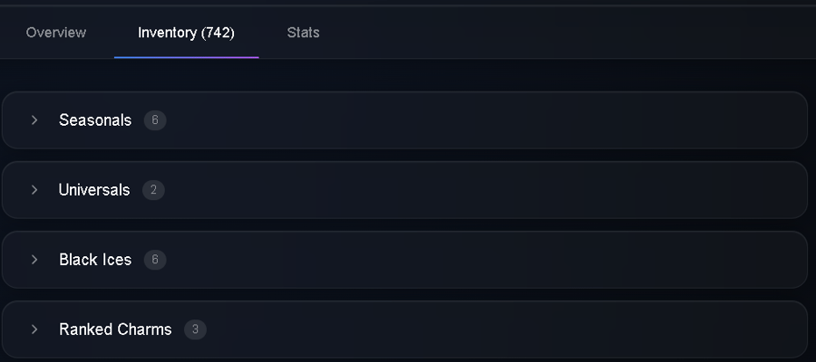
Task: Switch to the Overview tab
Action: tap(56, 33)
